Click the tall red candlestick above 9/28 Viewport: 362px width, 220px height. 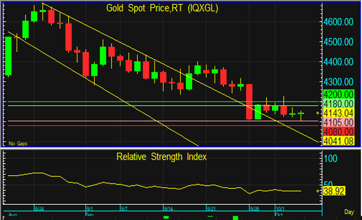249,101
